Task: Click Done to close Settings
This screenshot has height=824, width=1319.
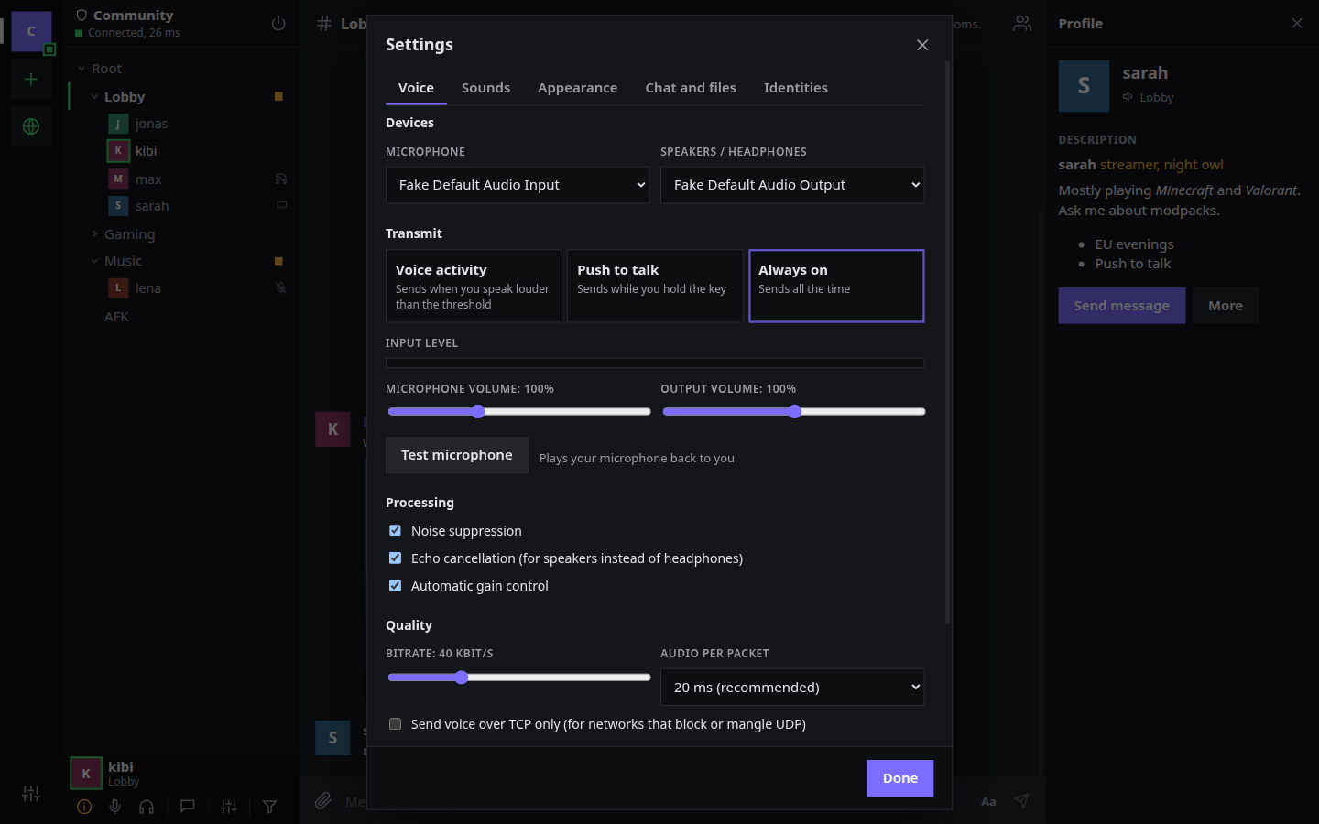Action: pyautogui.click(x=899, y=778)
